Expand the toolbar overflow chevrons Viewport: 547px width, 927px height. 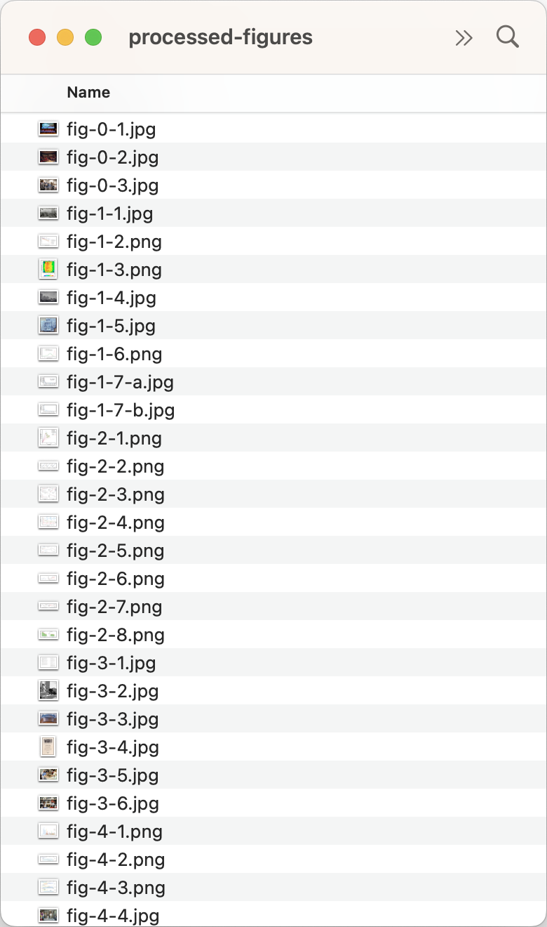point(464,38)
